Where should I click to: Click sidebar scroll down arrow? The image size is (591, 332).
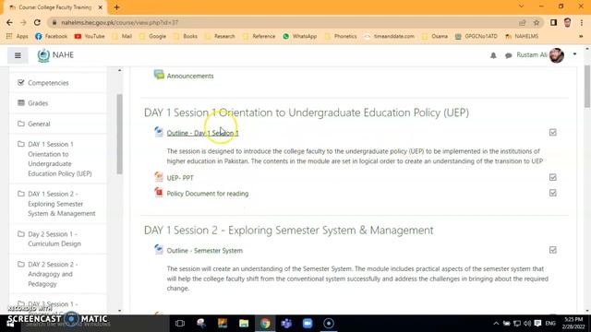click(119, 311)
